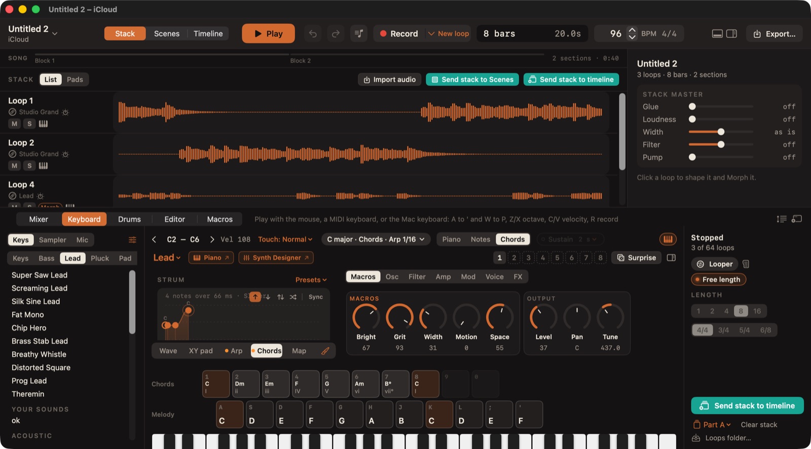Image resolution: width=811 pixels, height=449 pixels.
Task: Mute Loop 1 with its M button
Action: [x=14, y=124]
